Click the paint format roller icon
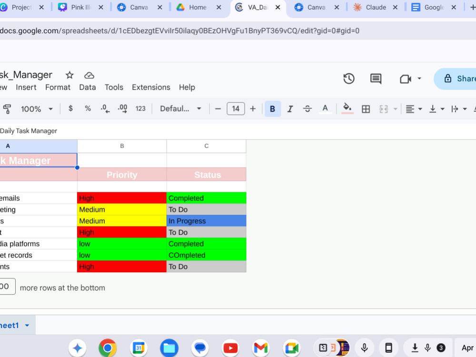This screenshot has width=476, height=357. 7,109
